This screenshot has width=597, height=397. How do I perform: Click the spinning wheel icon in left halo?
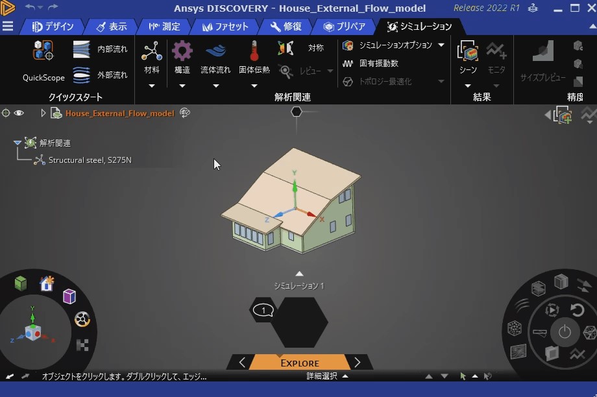point(82,319)
